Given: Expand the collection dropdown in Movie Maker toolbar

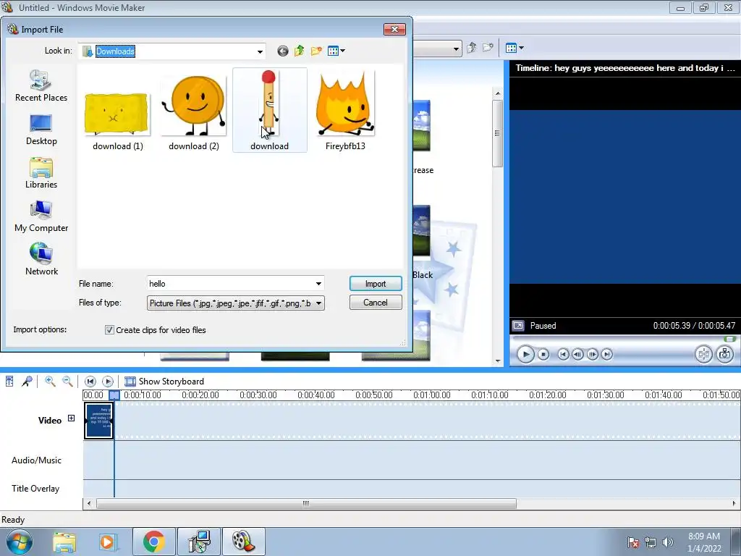Looking at the screenshot, I should click(456, 49).
